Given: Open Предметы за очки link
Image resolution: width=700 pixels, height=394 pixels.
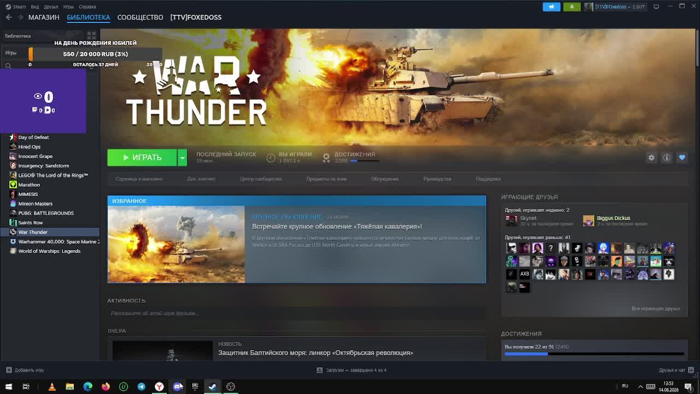Looking at the screenshot, I should pyautogui.click(x=326, y=179).
